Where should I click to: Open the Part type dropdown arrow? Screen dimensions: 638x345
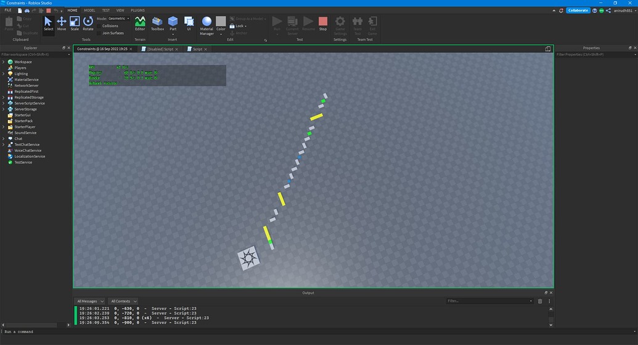(x=173, y=34)
